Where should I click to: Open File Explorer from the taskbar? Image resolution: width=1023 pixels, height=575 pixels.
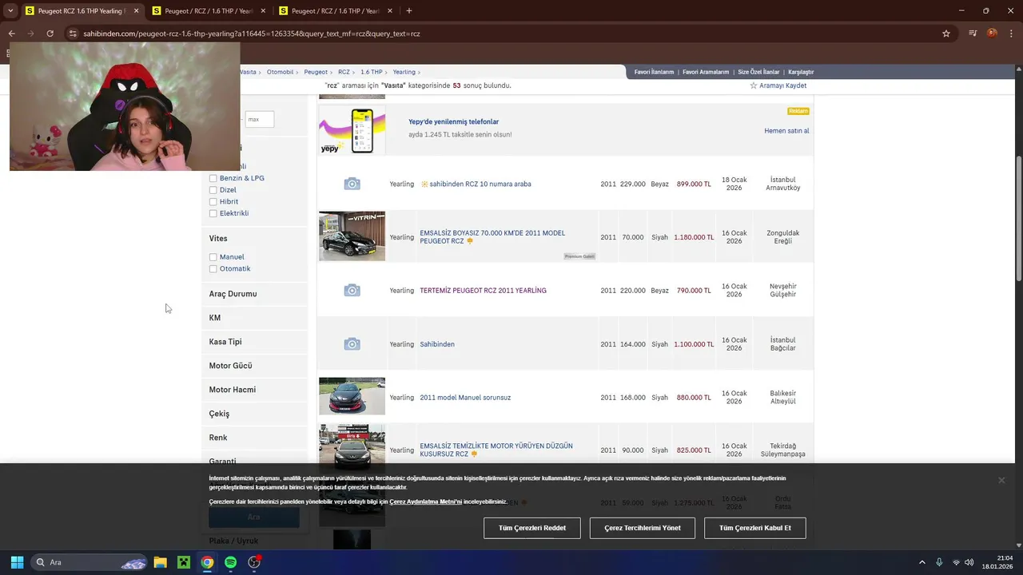coord(160,562)
